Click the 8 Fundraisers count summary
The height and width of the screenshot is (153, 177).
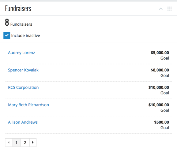18,22
